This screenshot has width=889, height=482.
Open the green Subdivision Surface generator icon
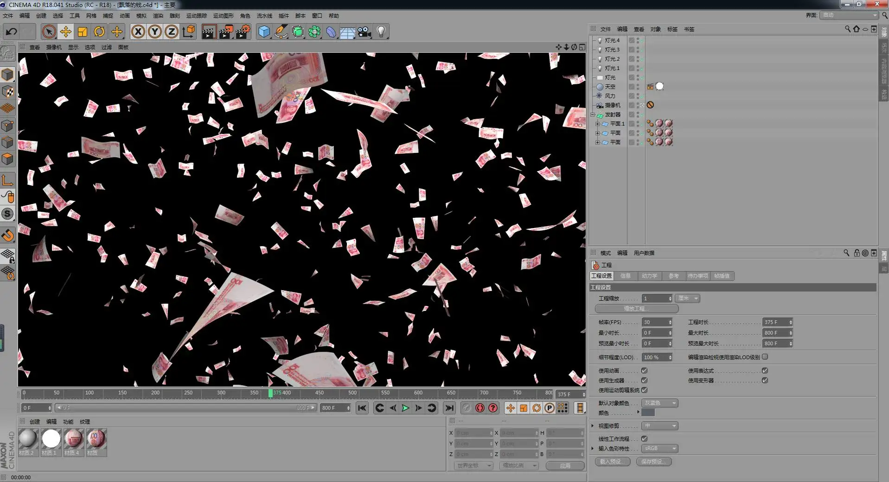tap(298, 32)
